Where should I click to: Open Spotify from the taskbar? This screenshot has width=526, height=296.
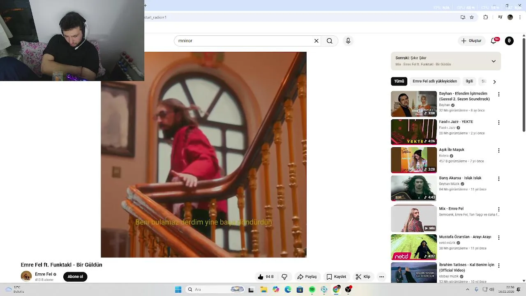pos(312,289)
